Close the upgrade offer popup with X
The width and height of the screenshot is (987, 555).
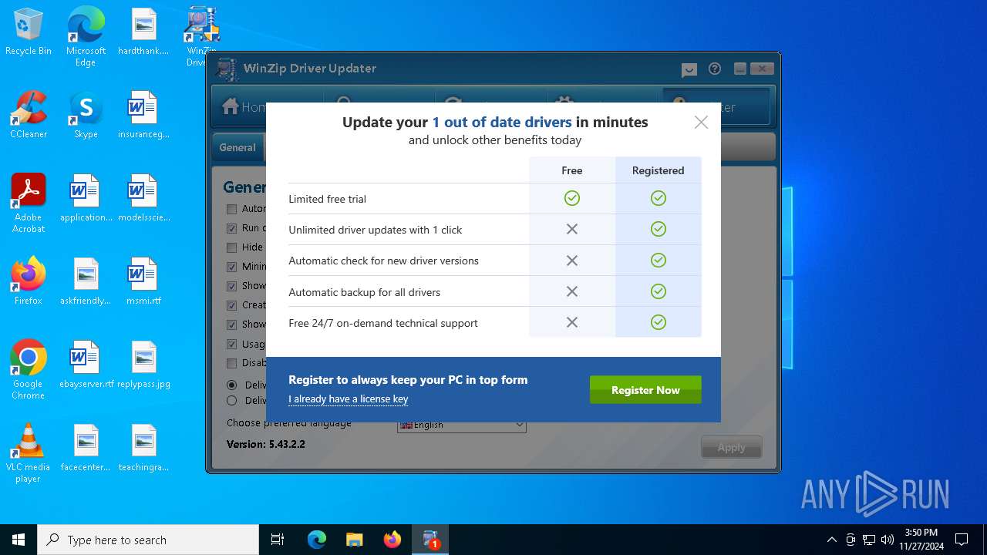point(701,122)
